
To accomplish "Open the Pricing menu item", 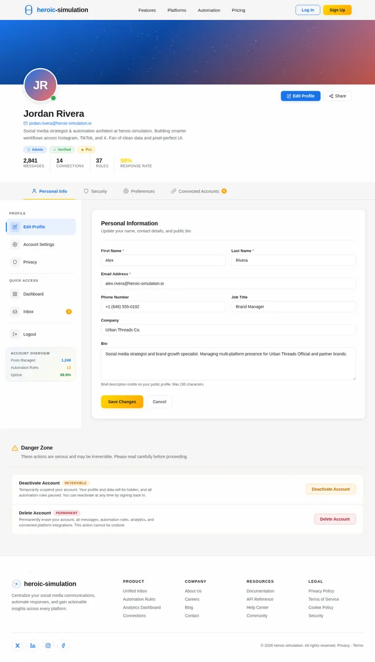I will [238, 10].
